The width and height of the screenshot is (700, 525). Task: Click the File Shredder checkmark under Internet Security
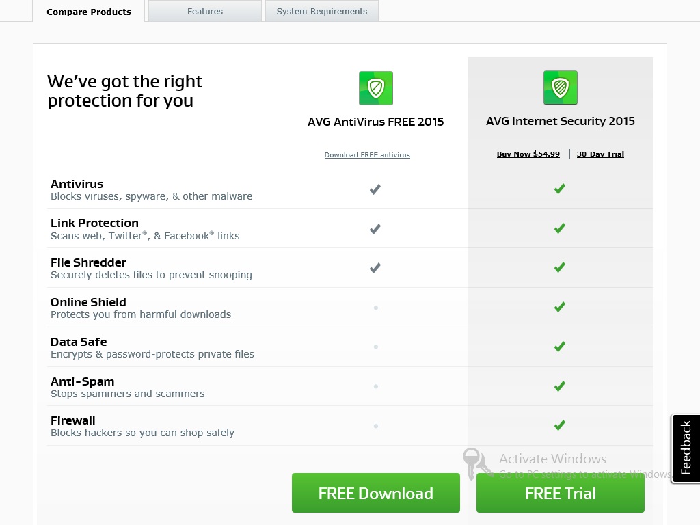click(x=560, y=268)
